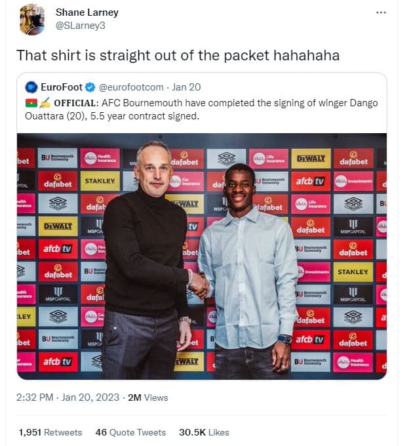Open the three-dot more options menu

click(381, 12)
